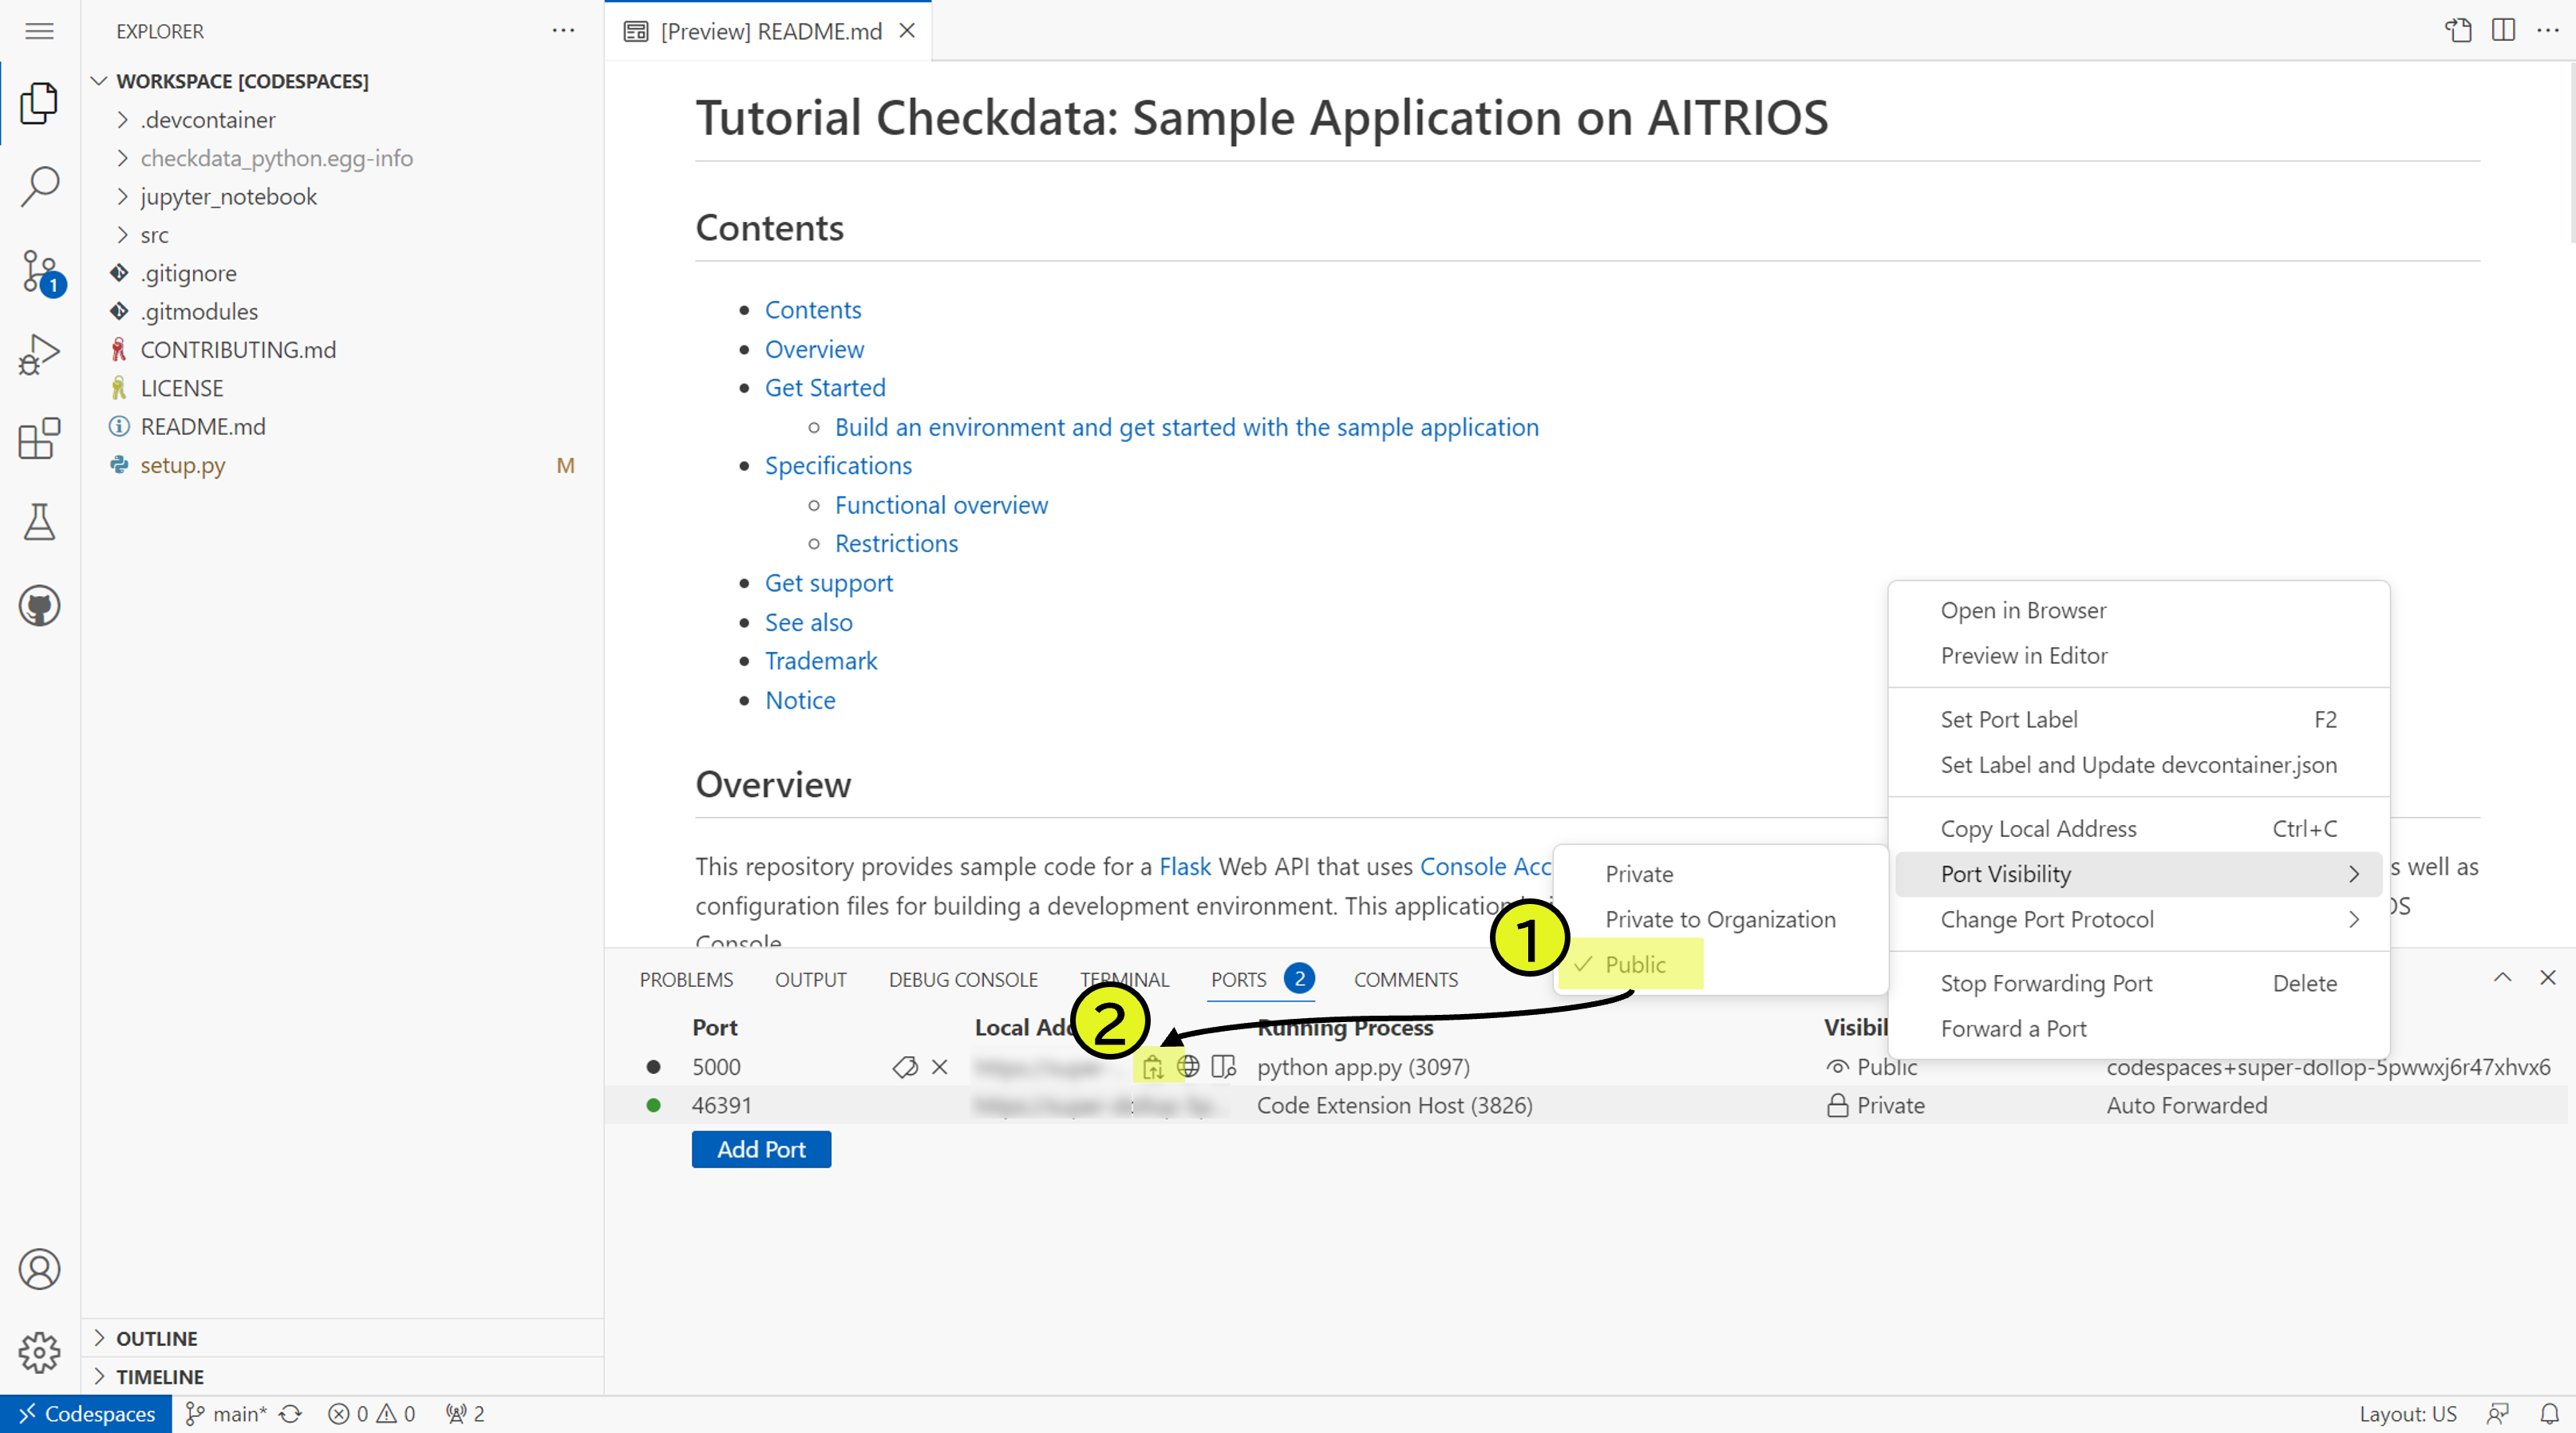Switch to the COMMENTS panel tab
The height and width of the screenshot is (1433, 2576).
point(1405,980)
